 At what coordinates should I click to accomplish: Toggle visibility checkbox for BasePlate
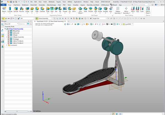click(9, 31)
